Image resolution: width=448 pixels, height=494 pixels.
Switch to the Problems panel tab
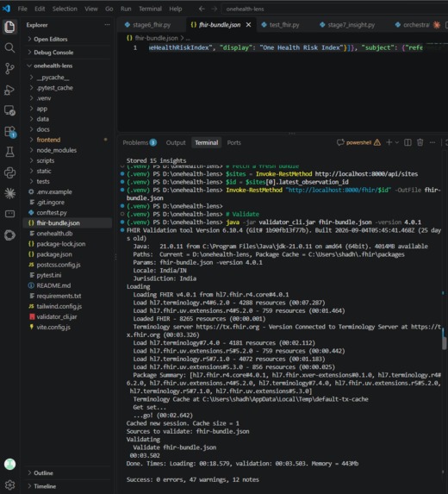pos(140,143)
